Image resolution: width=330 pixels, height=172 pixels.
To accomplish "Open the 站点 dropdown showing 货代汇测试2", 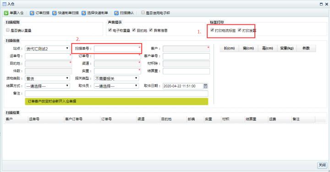I will [x=47, y=49].
